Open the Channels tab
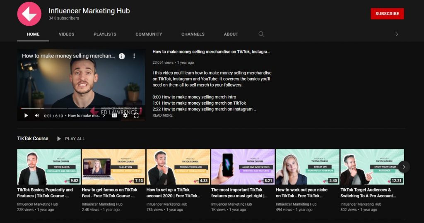The height and width of the screenshot is (223, 424). point(193,34)
